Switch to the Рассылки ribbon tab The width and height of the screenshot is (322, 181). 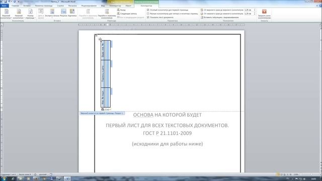point(72,6)
